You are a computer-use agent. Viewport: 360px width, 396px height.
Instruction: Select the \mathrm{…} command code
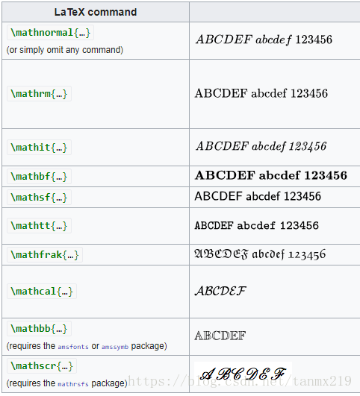point(40,94)
